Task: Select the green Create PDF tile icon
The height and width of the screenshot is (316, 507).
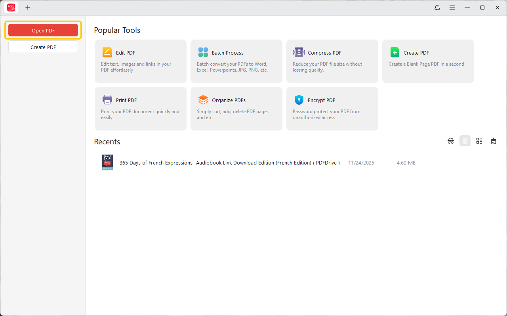Action: pyautogui.click(x=395, y=53)
